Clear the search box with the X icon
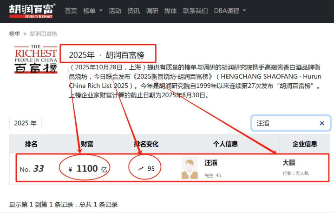This screenshot has width=334, height=213. click(322, 123)
